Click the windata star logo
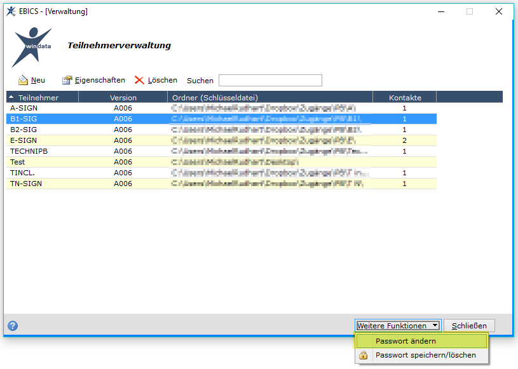This screenshot has height=369, width=518. point(32,48)
